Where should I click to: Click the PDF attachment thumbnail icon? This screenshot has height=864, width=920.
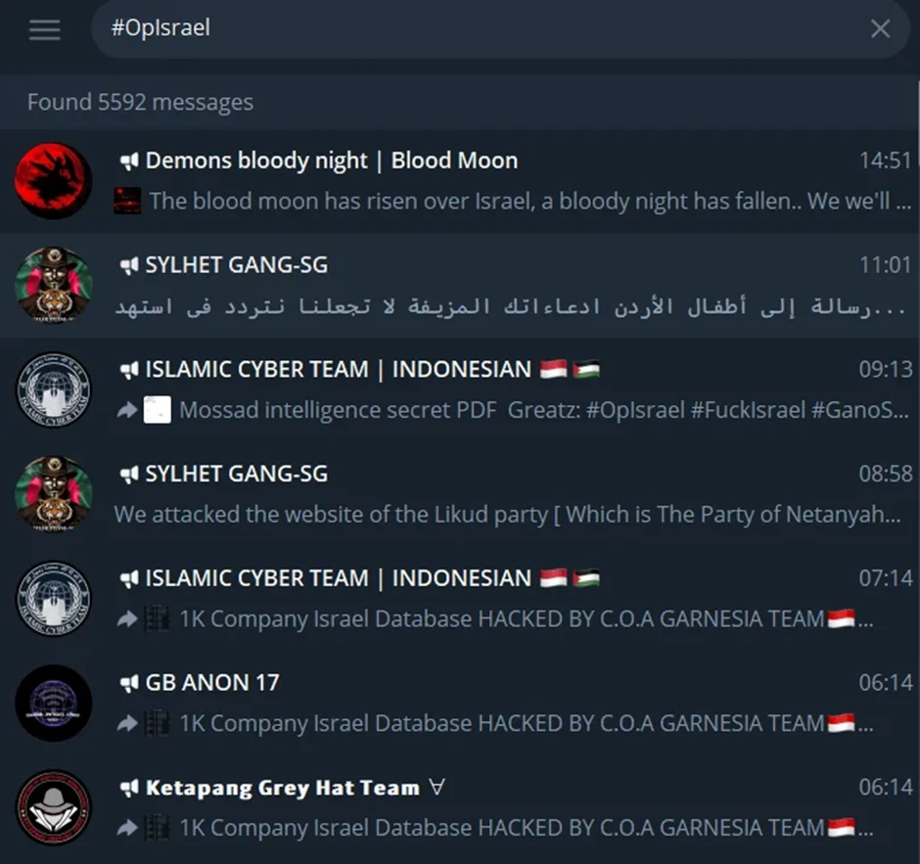[x=158, y=409]
